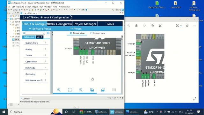The height and width of the screenshot is (115, 204).
Task: Rotate the chip clockwise in pinout view
Action: (x=92, y=90)
